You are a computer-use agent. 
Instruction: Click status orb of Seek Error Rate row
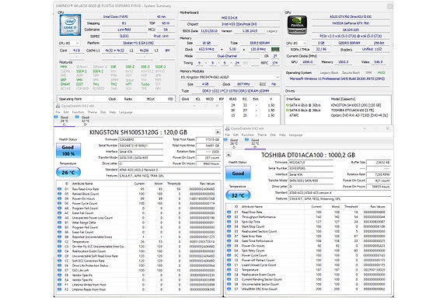[x=229, y=236]
